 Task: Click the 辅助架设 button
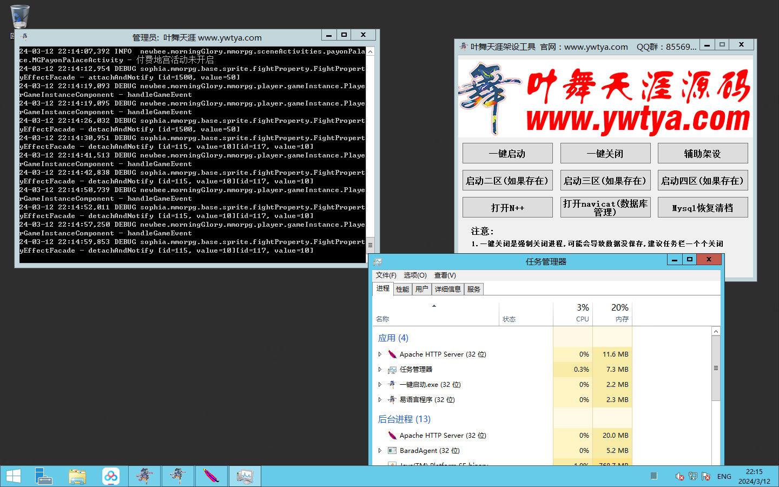(x=703, y=153)
